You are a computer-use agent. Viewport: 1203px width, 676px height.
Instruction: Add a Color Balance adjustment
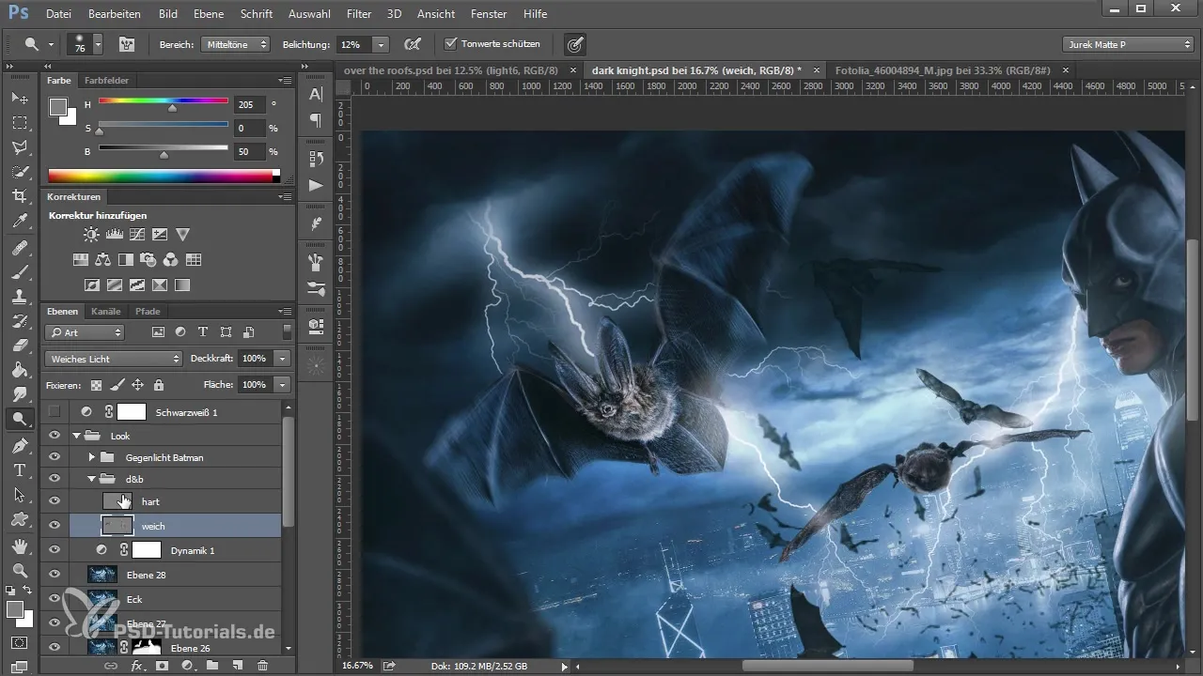tap(102, 260)
